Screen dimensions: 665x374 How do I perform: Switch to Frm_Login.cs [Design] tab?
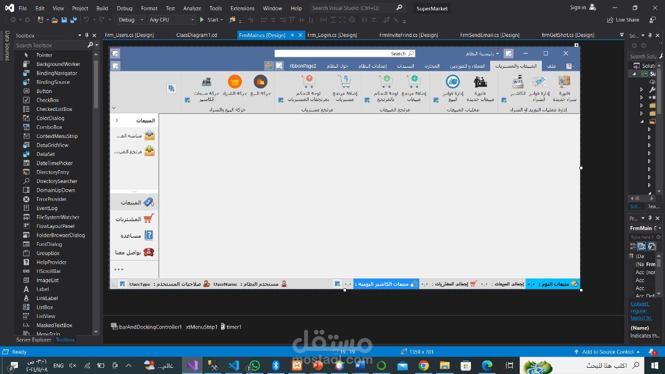pyautogui.click(x=332, y=35)
